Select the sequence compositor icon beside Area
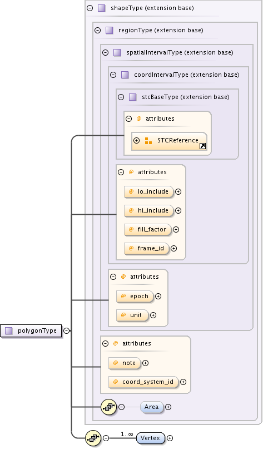 (x=109, y=407)
